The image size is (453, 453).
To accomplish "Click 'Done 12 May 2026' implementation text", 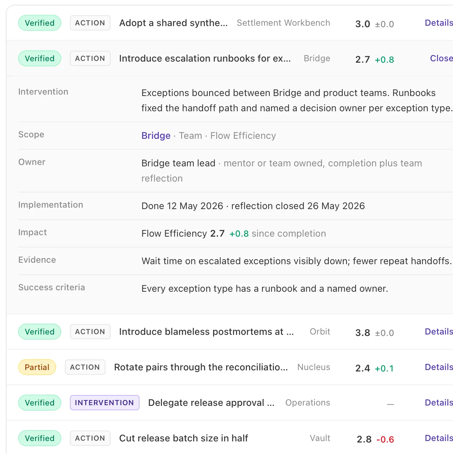I will tap(182, 206).
